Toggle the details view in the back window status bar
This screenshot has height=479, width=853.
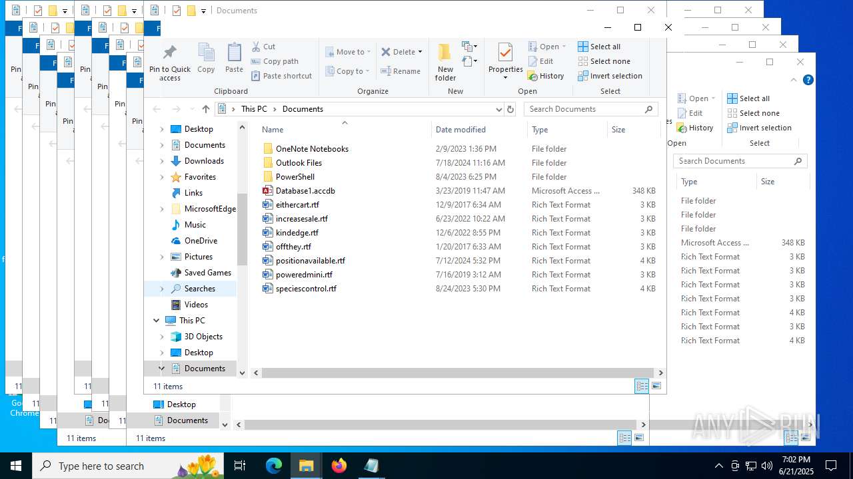[x=624, y=438]
